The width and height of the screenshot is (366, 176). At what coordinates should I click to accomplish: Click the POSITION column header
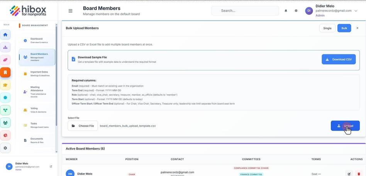pos(132,159)
